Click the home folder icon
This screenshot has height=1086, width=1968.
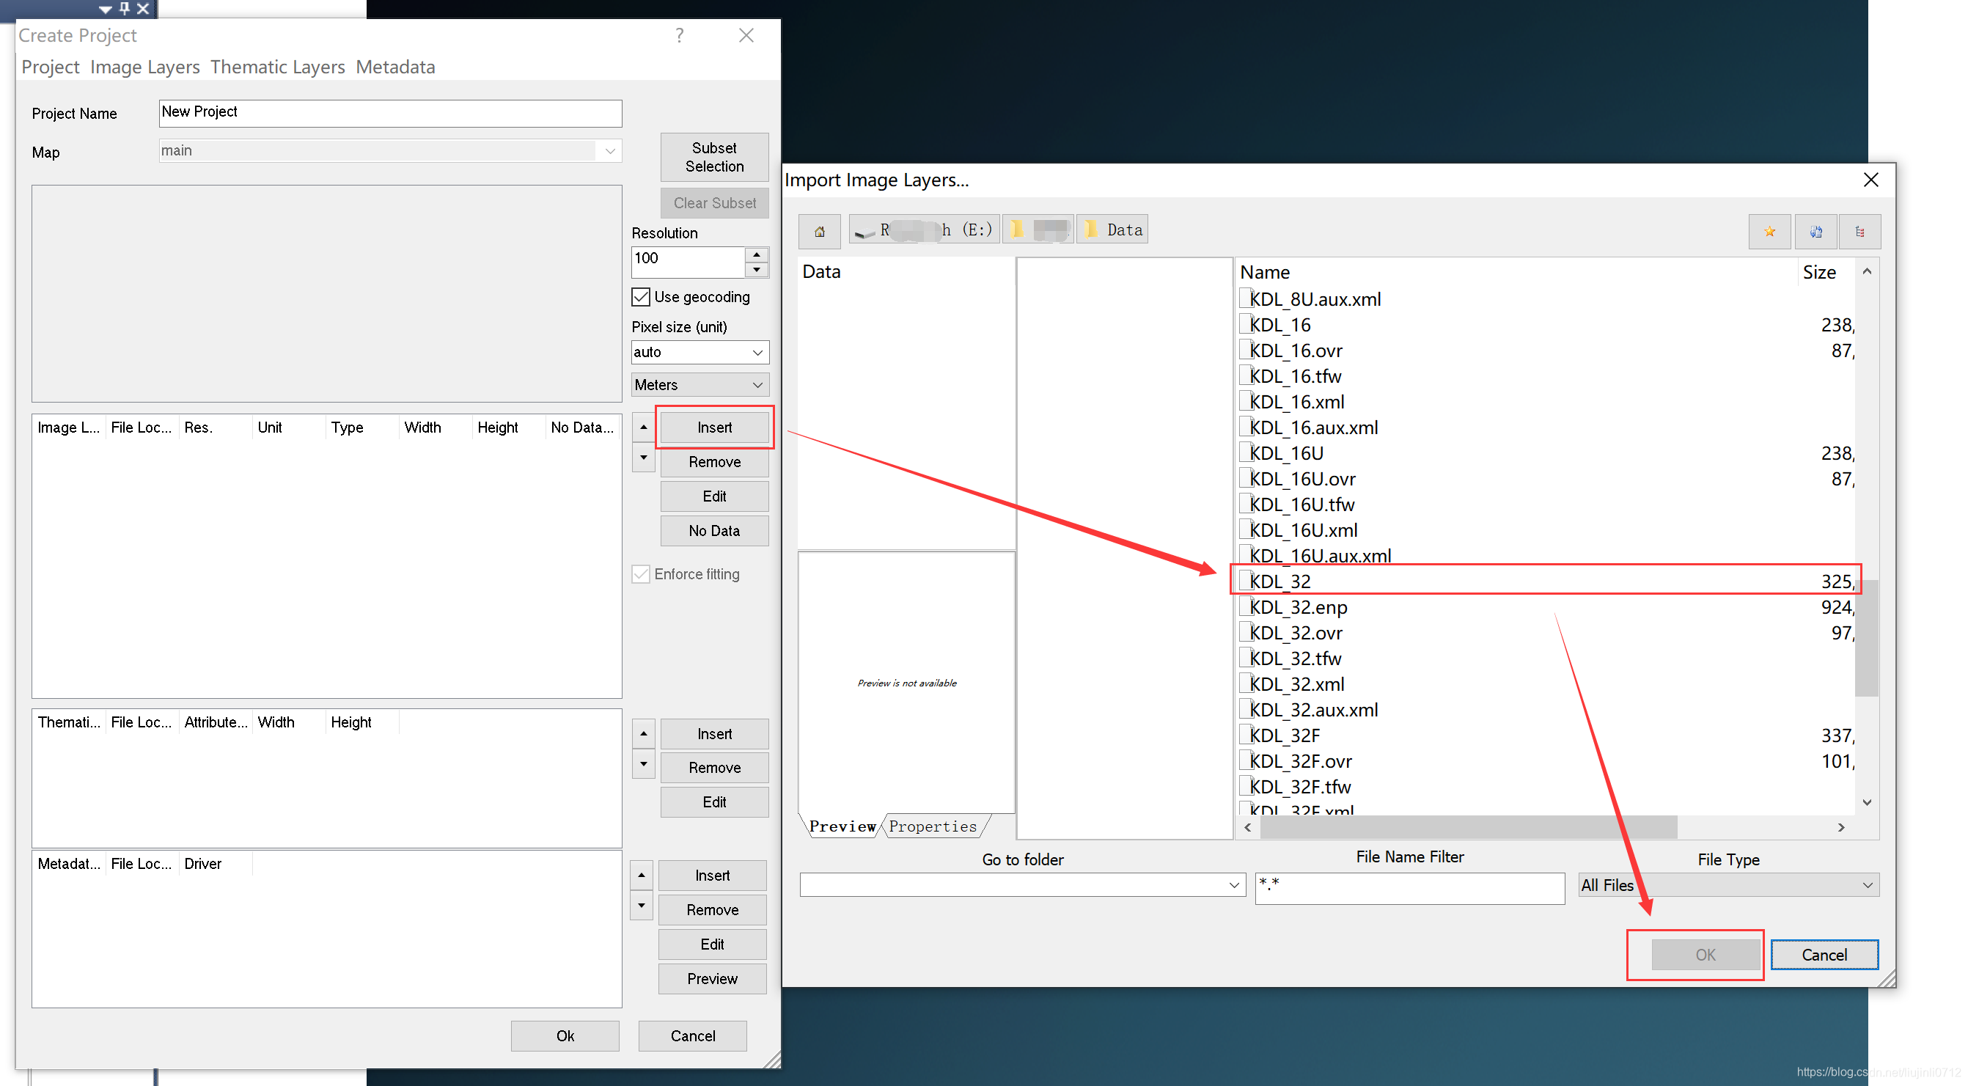coord(819,231)
